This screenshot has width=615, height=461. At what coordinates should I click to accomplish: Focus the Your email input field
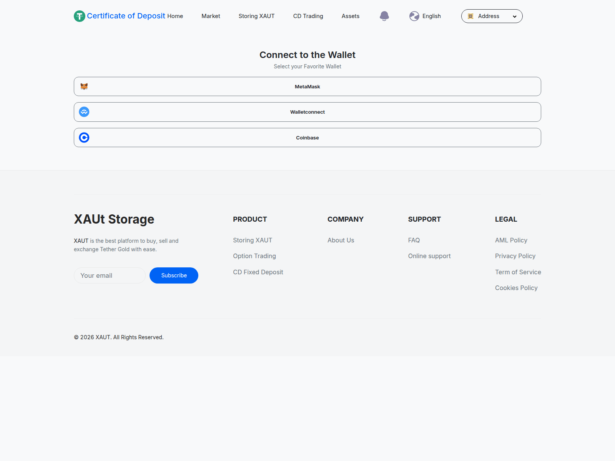pyautogui.click(x=110, y=275)
